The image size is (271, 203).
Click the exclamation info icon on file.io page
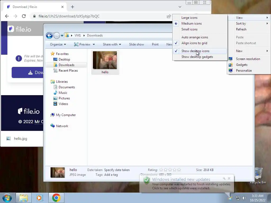click(19, 58)
